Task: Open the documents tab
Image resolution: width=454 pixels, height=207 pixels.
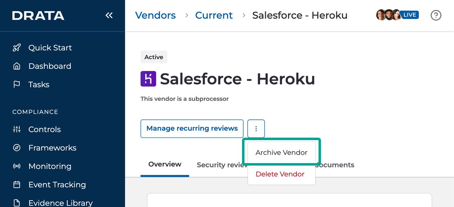Action: pos(335,165)
